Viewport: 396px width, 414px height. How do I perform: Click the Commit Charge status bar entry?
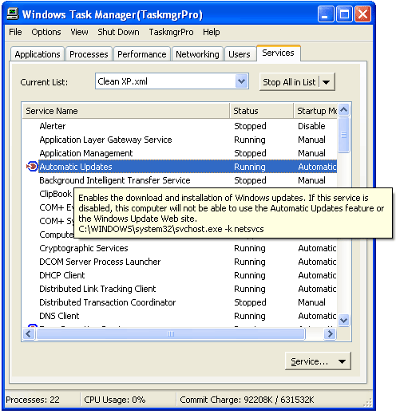tap(247, 400)
